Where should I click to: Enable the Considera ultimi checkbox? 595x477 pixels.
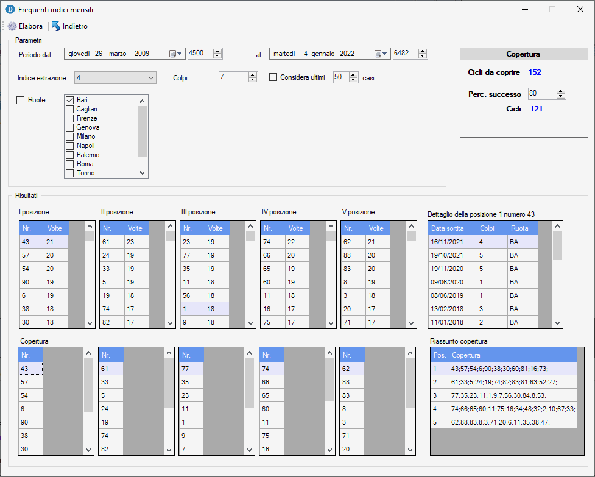pyautogui.click(x=273, y=77)
